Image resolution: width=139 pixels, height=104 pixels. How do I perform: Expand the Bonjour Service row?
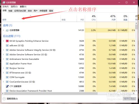click(3, 68)
